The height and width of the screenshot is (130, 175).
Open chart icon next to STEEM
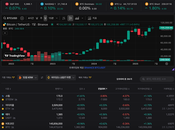[x=16, y=100]
